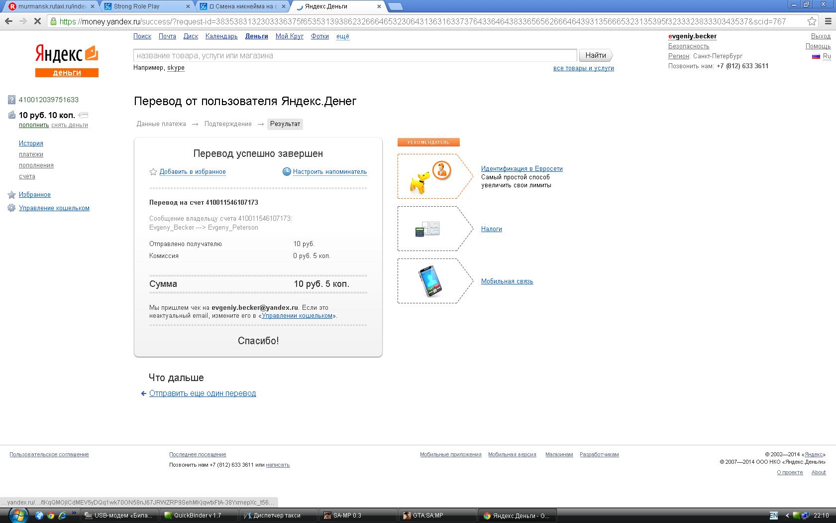Launch Internet Explorer from quick launch
Screen dimensions: 836x523
[x=62, y=516]
